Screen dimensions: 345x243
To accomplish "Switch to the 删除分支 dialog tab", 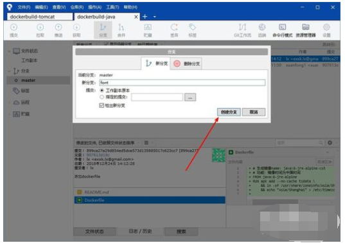I will coord(186,63).
